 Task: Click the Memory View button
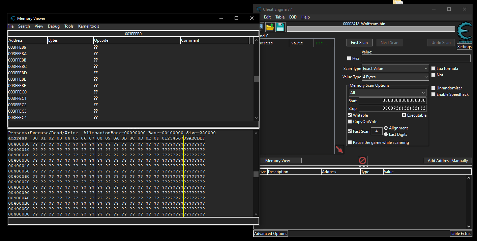tap(277, 161)
